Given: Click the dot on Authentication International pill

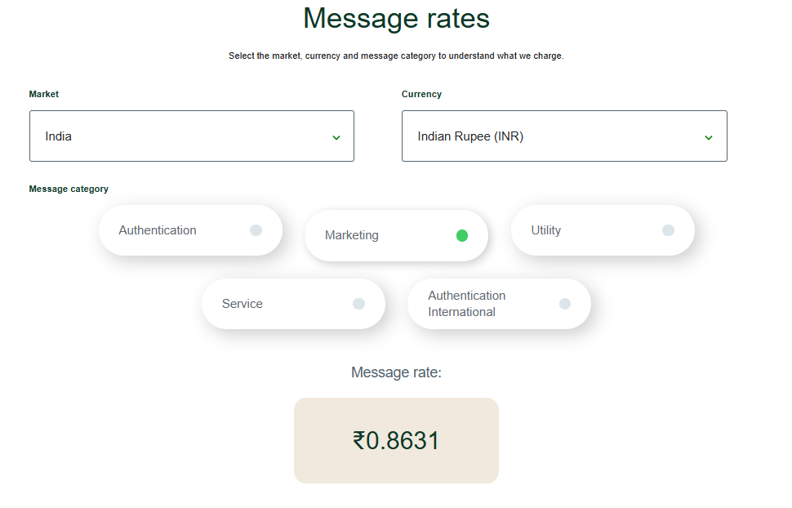Looking at the screenshot, I should (x=565, y=303).
